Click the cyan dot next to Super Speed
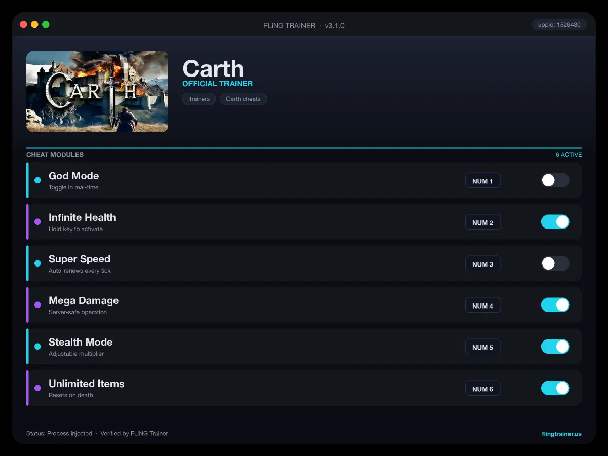This screenshot has height=456, width=608. pyautogui.click(x=37, y=263)
